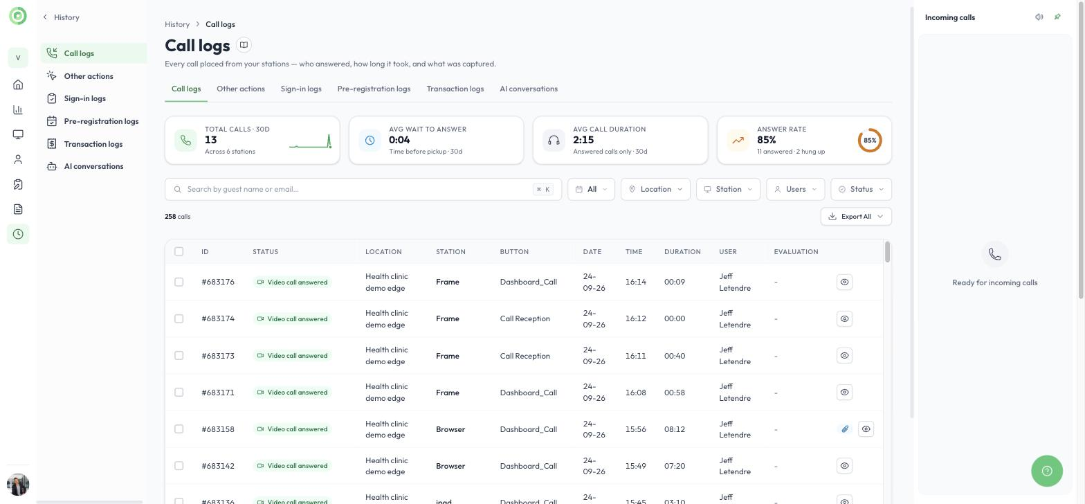The width and height of the screenshot is (1085, 504).
Task: Open Transaction logs in the sidebar
Action: pos(93,144)
